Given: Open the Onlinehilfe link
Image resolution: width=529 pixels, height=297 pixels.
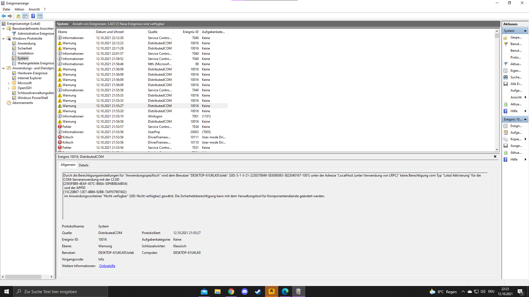Looking at the screenshot, I should point(107,266).
